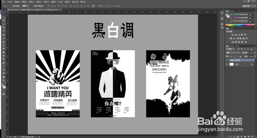
Task: Select the Custom Shape tool
Action: [4, 73]
